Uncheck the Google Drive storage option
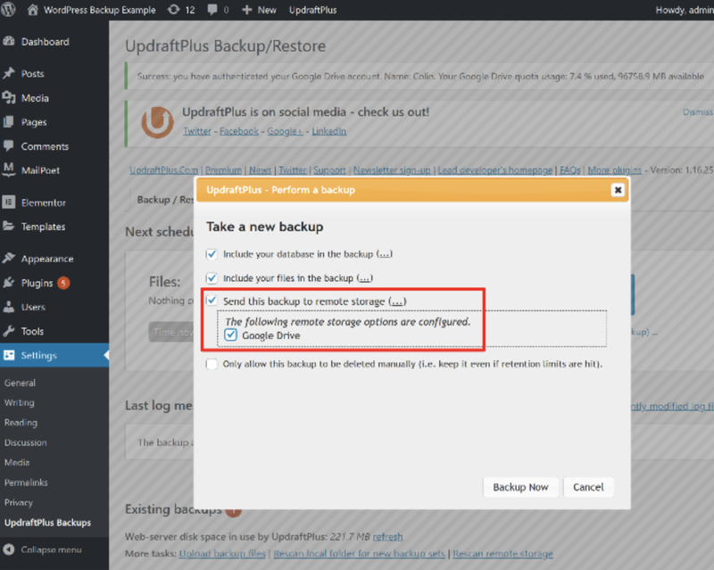The height and width of the screenshot is (570, 714). (231, 335)
